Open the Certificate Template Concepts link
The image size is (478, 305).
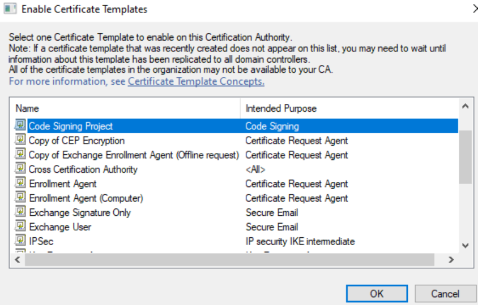click(x=196, y=81)
